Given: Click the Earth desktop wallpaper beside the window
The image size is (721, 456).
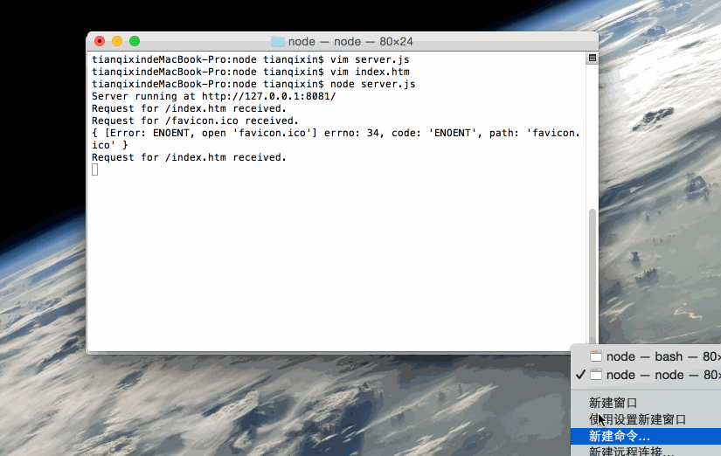Looking at the screenshot, I should pyautogui.click(x=657, y=183).
